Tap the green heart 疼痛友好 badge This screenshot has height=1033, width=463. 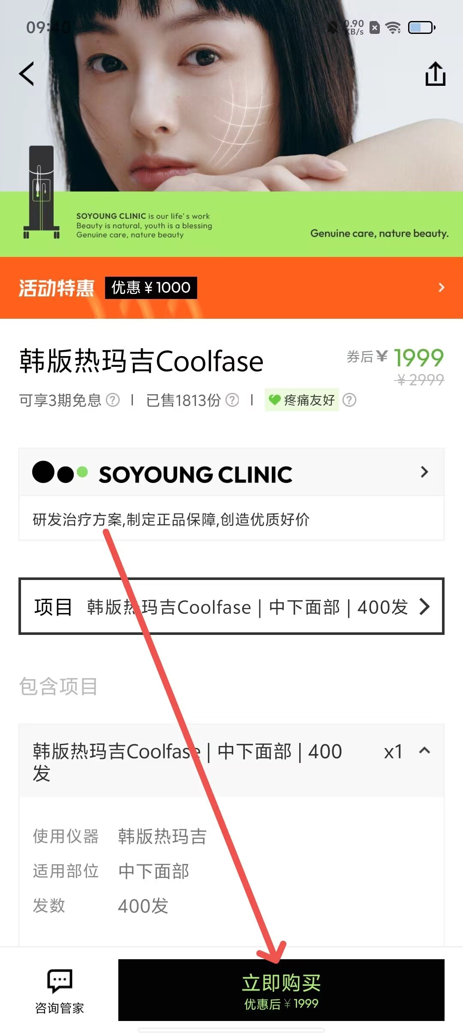pos(302,400)
